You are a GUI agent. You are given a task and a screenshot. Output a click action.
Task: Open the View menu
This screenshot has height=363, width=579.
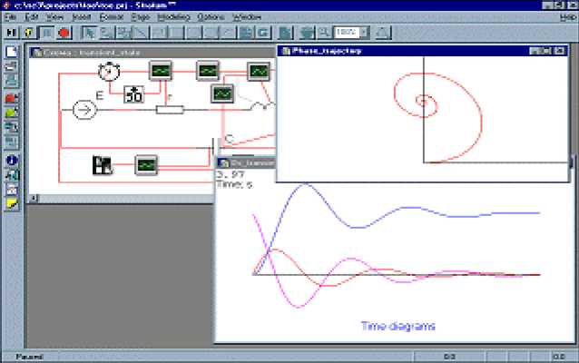tap(54, 17)
